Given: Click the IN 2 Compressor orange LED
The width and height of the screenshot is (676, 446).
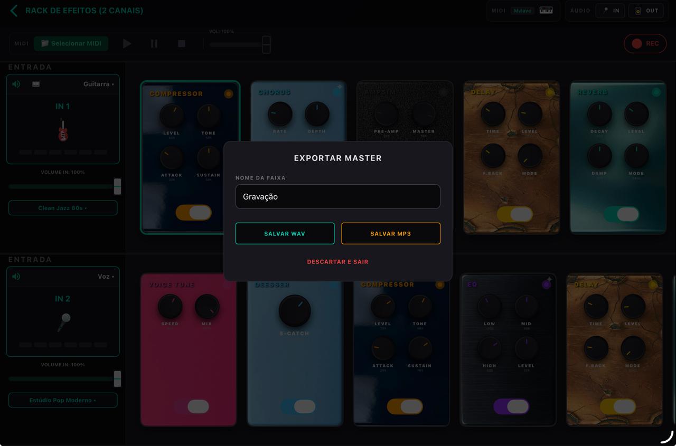Looking at the screenshot, I should point(440,284).
